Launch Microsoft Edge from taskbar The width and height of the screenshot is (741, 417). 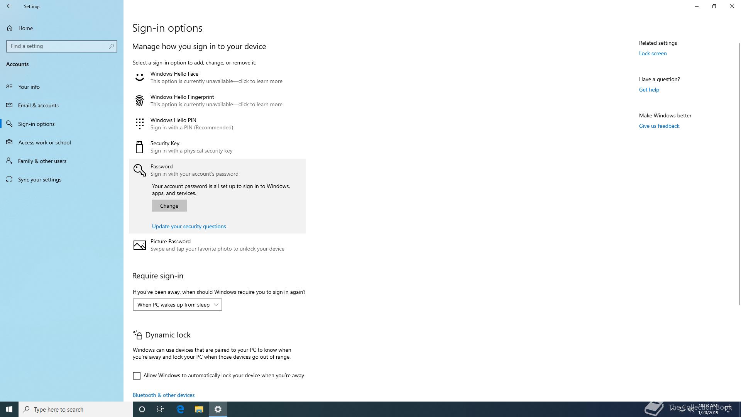point(180,409)
